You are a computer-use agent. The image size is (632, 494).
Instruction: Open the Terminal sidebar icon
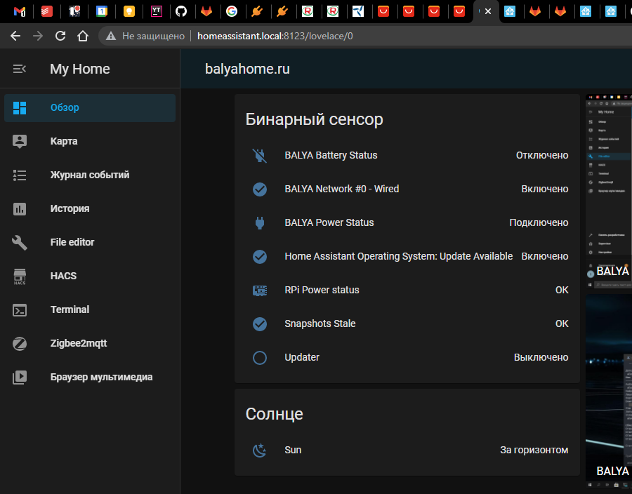(20, 309)
